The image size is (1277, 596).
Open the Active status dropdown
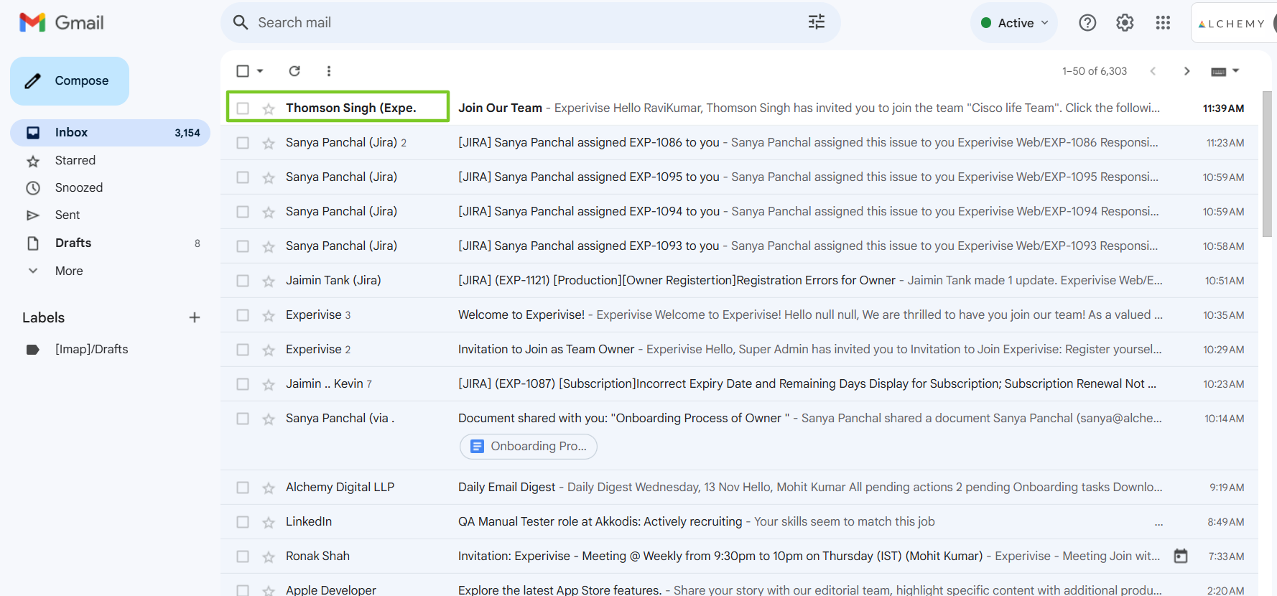1014,23
